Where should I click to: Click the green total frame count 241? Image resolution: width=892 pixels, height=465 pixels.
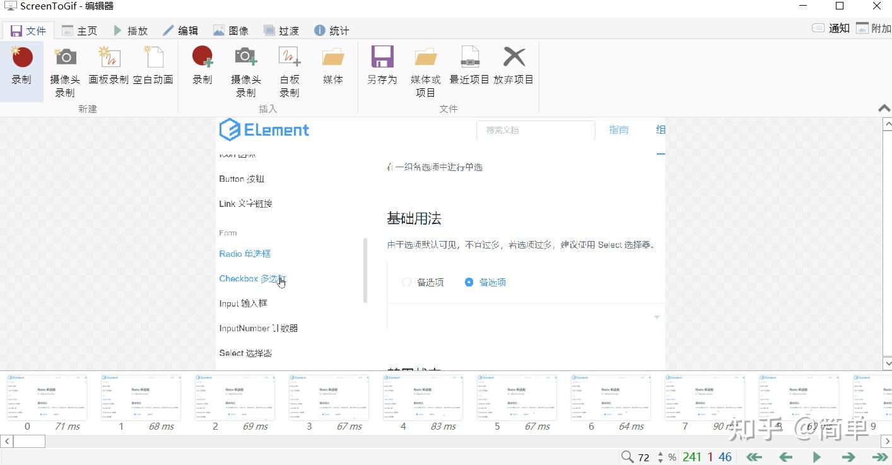point(692,457)
